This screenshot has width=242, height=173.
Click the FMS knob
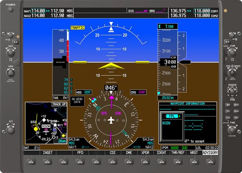click(232, 130)
